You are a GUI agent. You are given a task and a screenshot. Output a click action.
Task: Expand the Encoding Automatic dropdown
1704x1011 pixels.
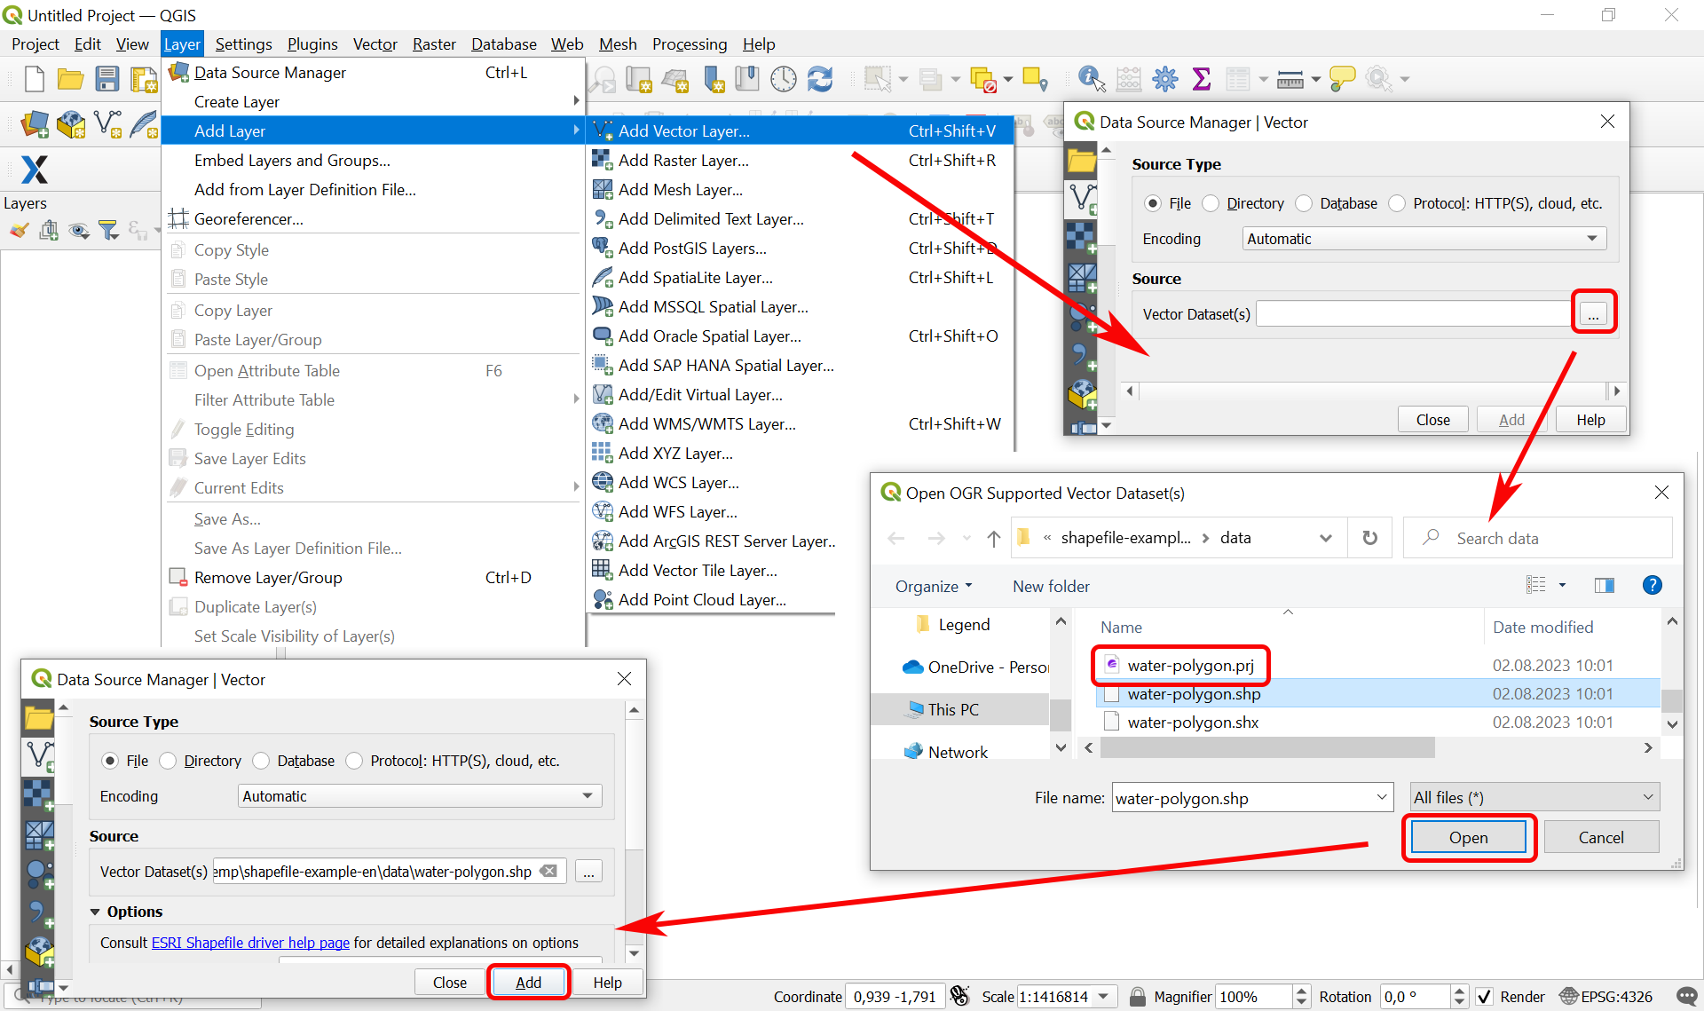[1424, 239]
